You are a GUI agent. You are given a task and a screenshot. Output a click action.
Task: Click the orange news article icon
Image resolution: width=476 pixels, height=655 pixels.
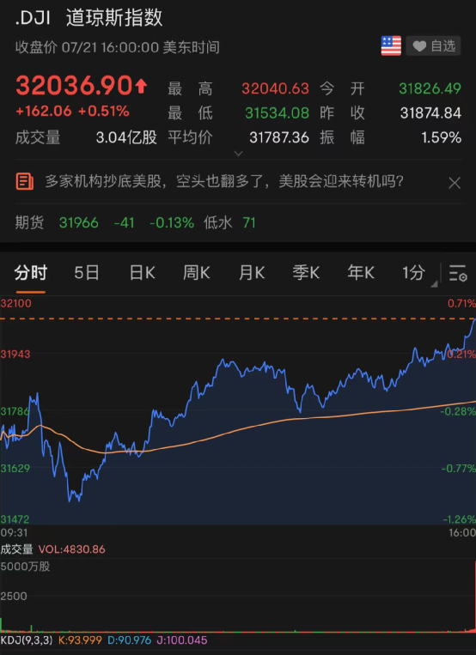click(25, 182)
